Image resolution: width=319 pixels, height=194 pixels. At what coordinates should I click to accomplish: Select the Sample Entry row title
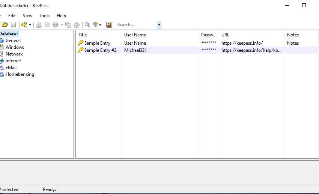pos(97,43)
